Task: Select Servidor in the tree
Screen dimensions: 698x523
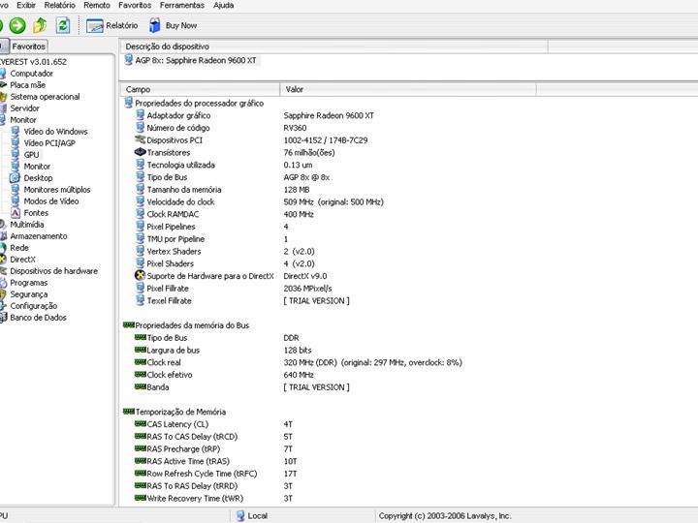Action: pyautogui.click(x=24, y=108)
